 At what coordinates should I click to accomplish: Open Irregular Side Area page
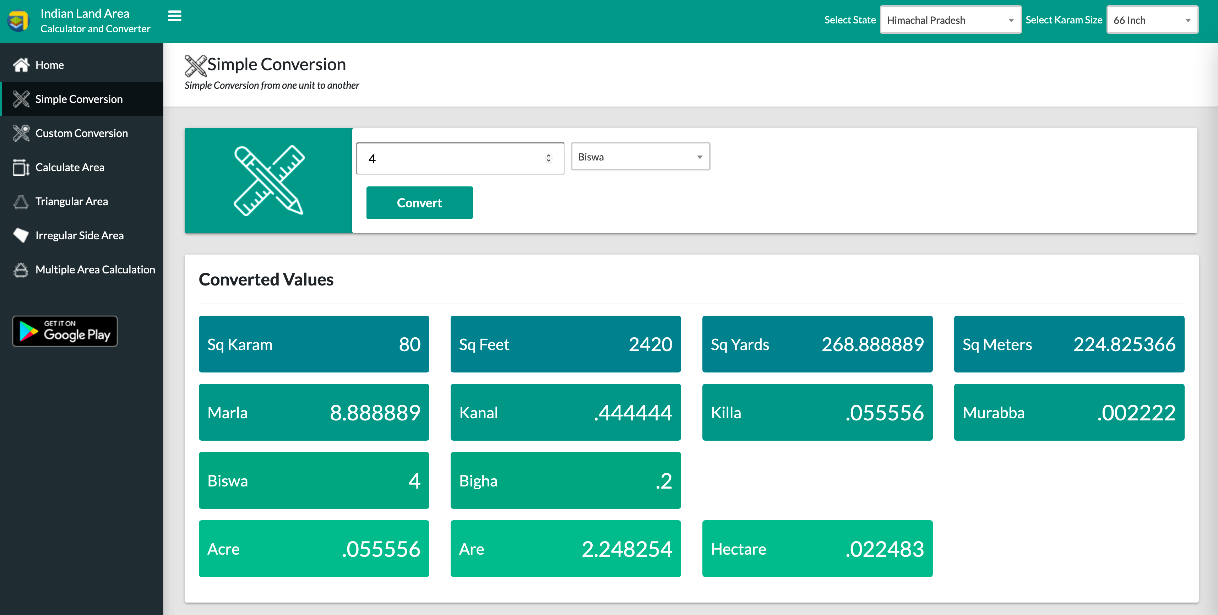82,235
